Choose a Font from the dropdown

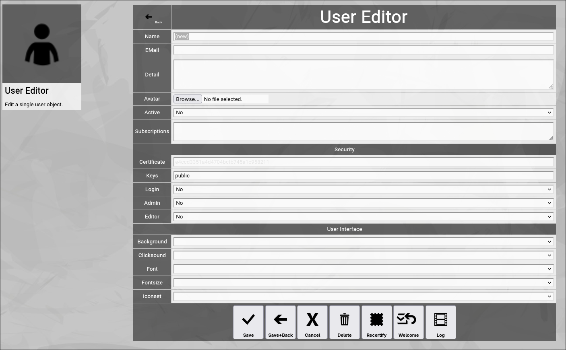click(363, 269)
